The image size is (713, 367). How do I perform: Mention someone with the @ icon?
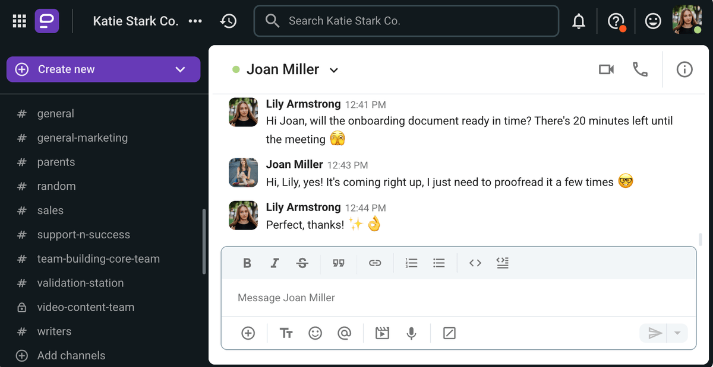[344, 333]
